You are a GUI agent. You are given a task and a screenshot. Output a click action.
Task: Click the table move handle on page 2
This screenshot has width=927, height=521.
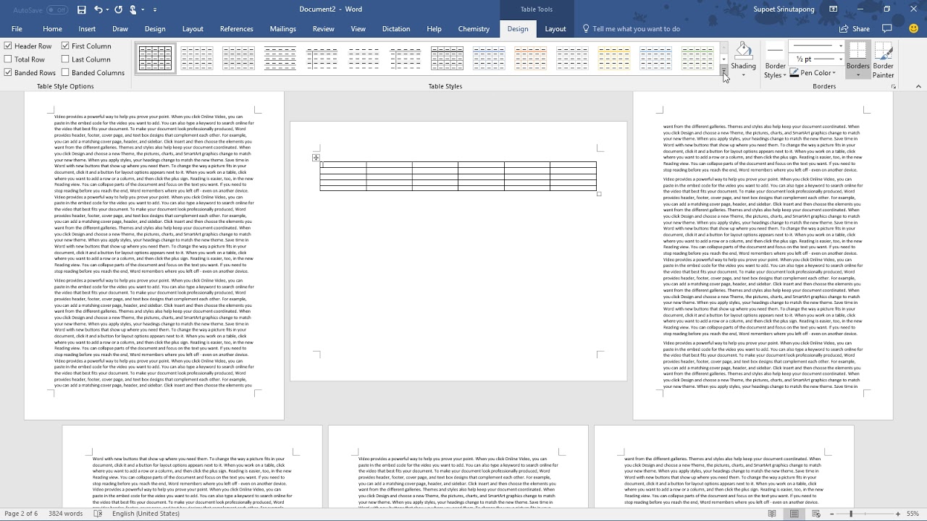316,158
